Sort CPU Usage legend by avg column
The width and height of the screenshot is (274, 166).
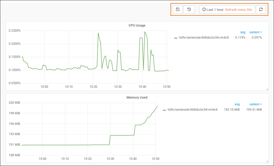click(x=243, y=32)
